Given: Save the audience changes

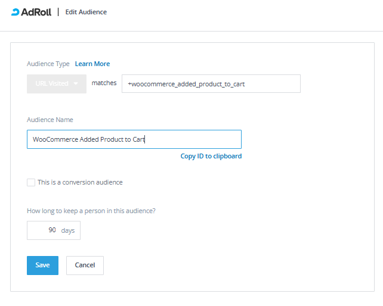Looking at the screenshot, I should pos(42,265).
